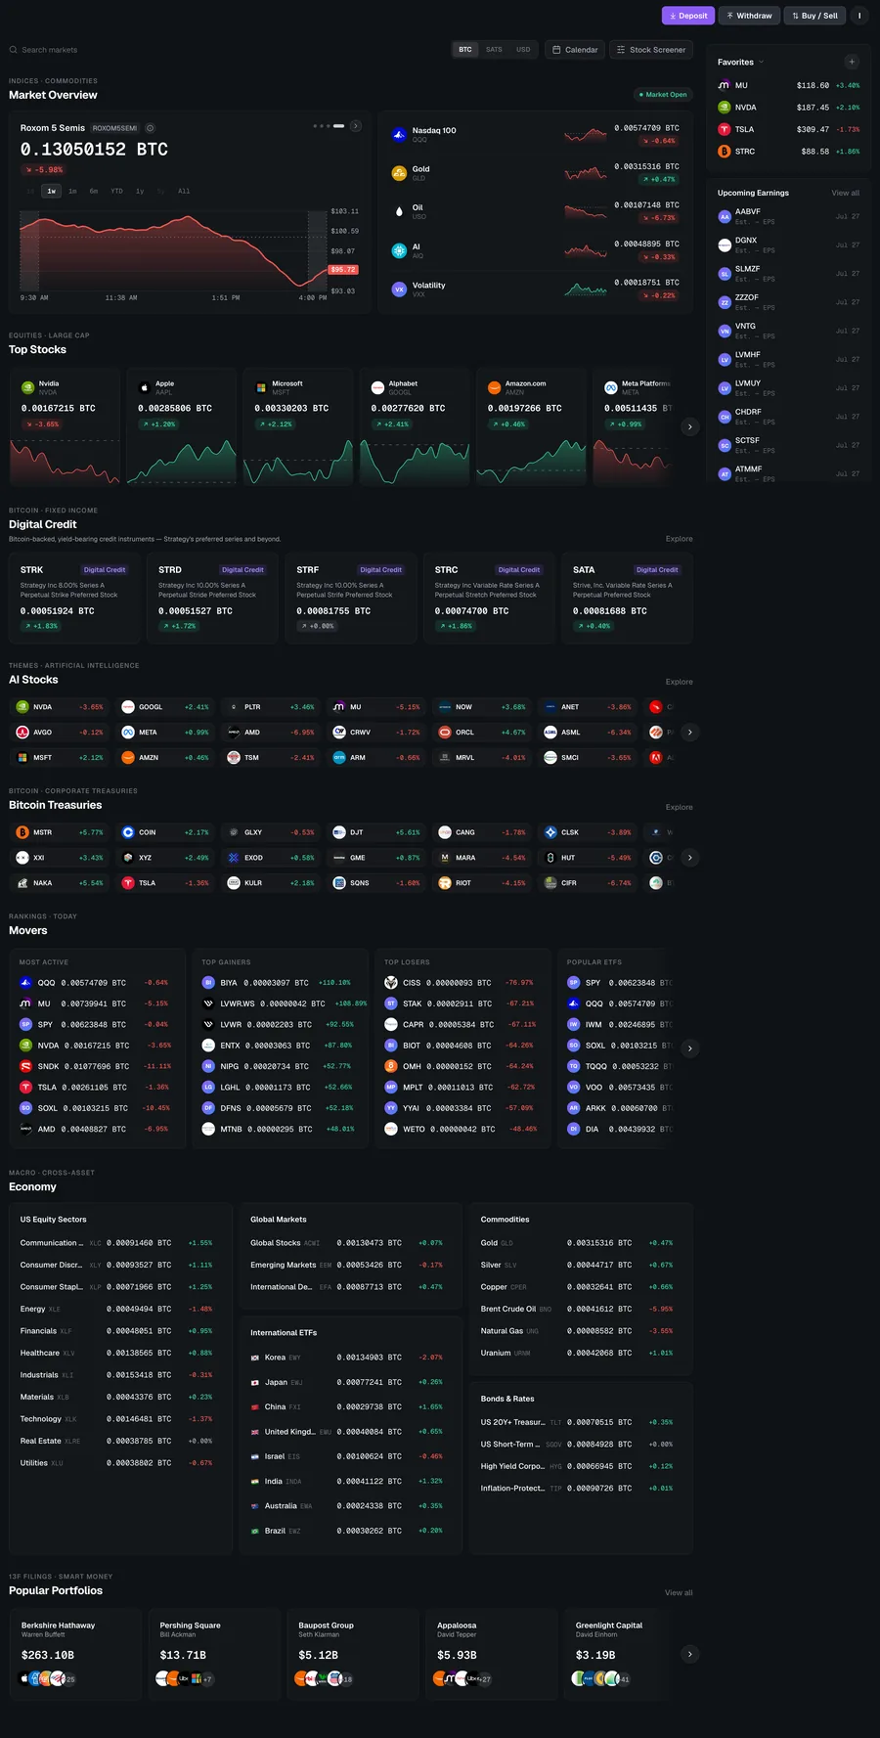
Task: Click the Meta Platforms logo in Top Stocks
Action: (611, 387)
